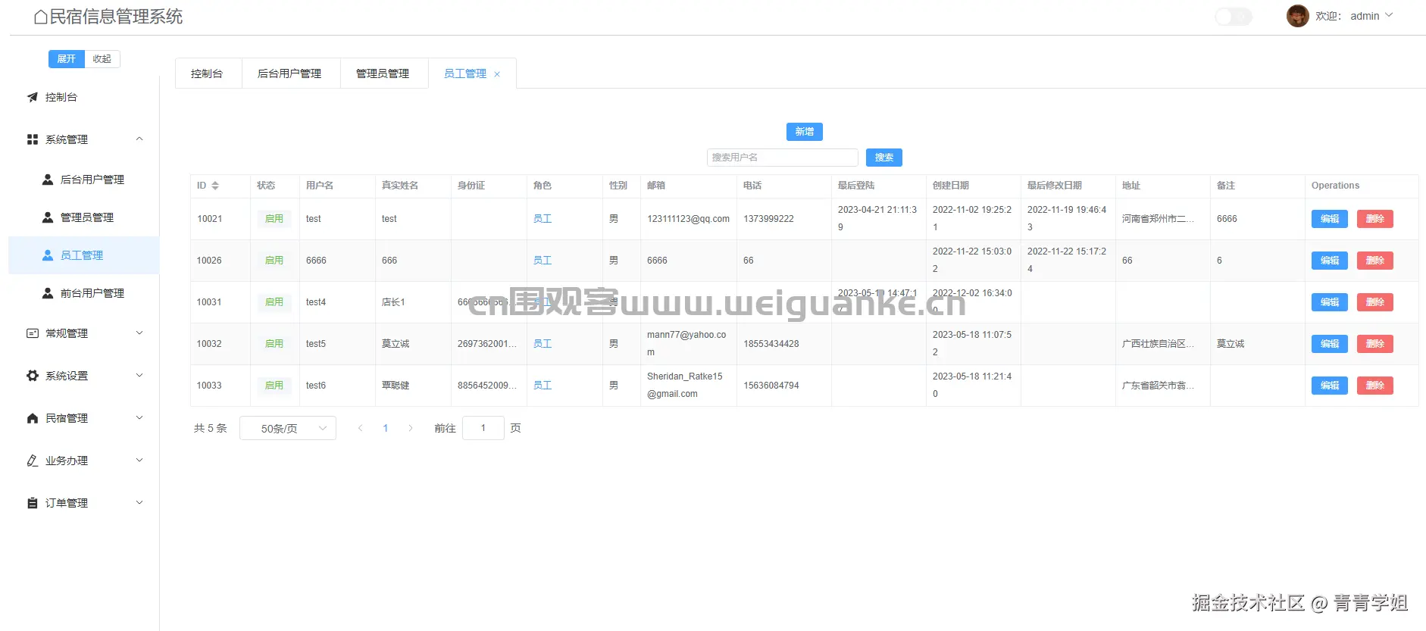Click the 共 5 条 total count text

pyautogui.click(x=211, y=428)
